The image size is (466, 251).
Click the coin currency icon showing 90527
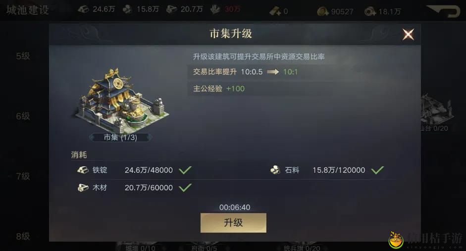[322, 11]
